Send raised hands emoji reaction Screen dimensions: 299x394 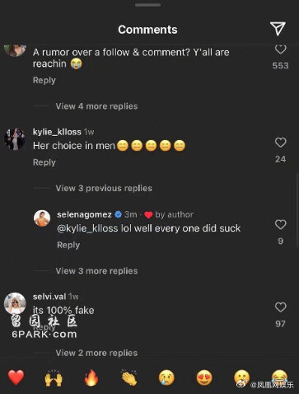54,378
